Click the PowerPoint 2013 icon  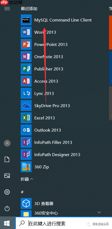tap(26, 44)
